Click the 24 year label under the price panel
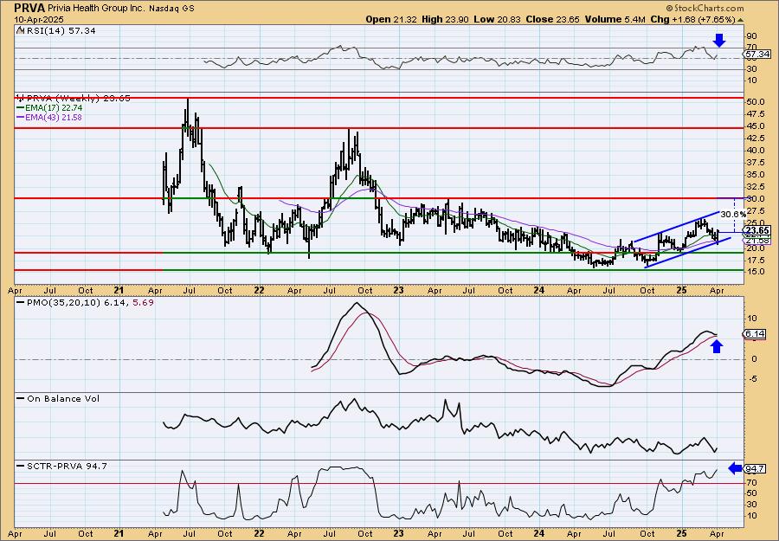Image resolution: width=779 pixels, height=541 pixels. coord(539,290)
